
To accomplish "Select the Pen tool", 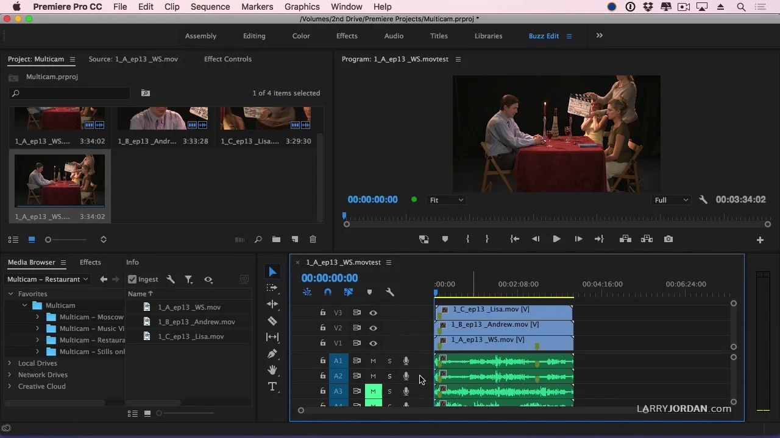I will tap(272, 353).
